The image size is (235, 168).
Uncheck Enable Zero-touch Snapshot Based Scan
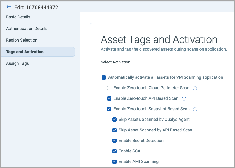pos(109,109)
